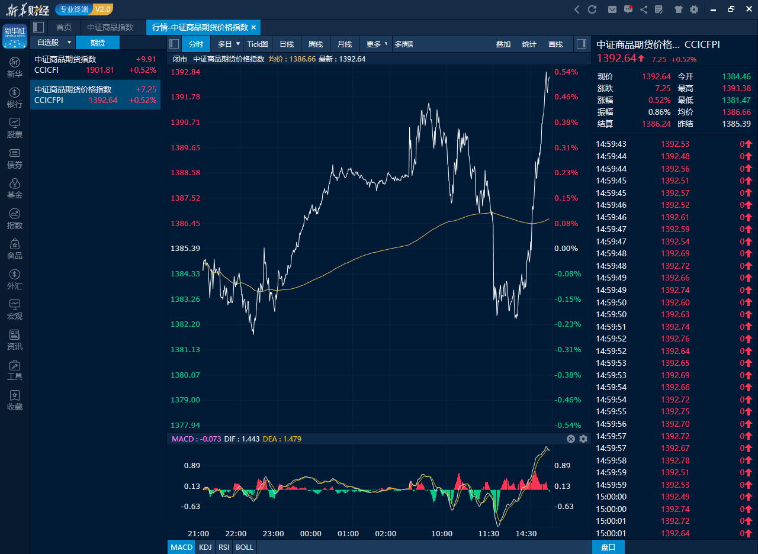758x554 pixels.
Task: Toggle the left sidebar panel icon
Action: [38, 27]
